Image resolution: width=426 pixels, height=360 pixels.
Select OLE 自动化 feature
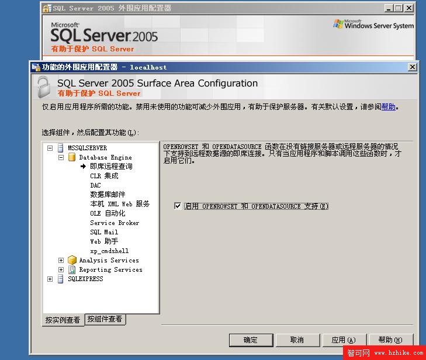click(x=108, y=213)
